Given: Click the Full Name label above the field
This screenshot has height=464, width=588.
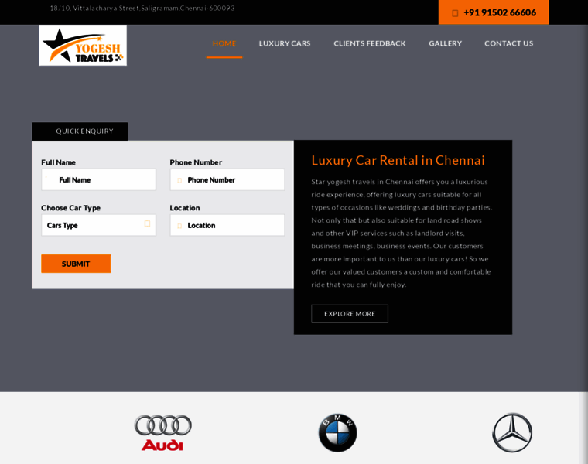Looking at the screenshot, I should (59, 162).
